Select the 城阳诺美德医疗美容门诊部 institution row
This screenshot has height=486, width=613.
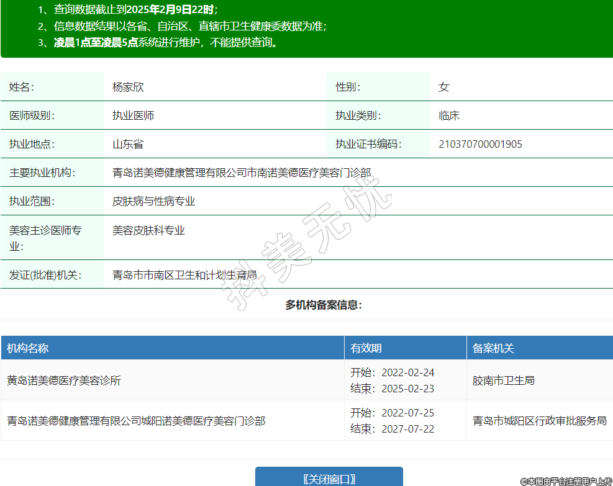click(136, 421)
